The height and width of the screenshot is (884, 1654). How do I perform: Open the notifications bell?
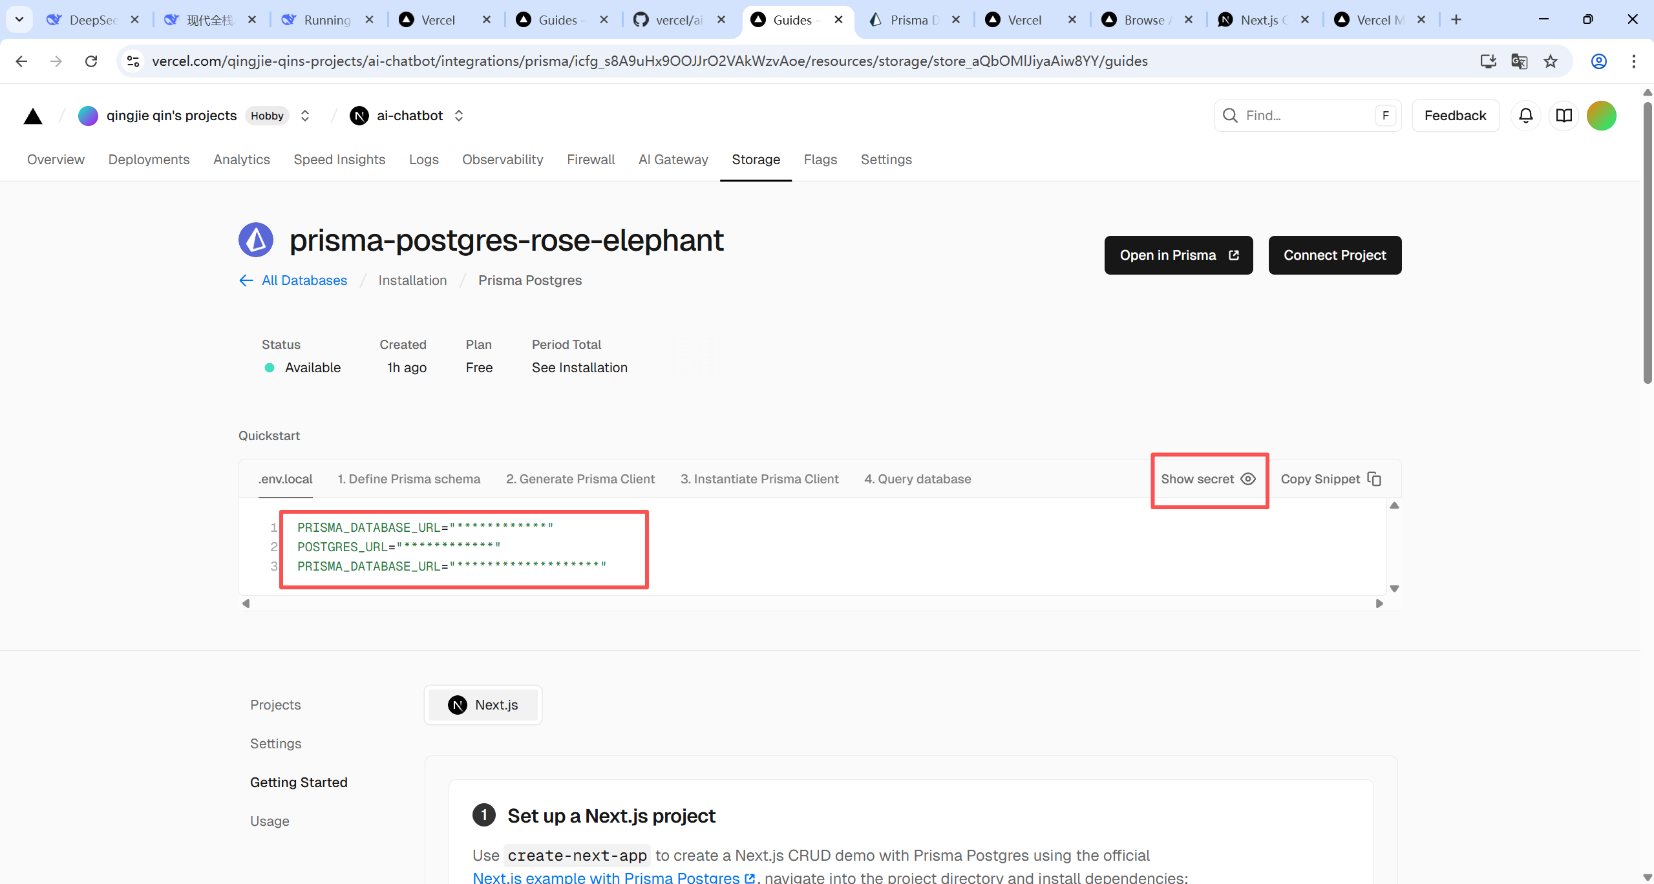[x=1525, y=116]
